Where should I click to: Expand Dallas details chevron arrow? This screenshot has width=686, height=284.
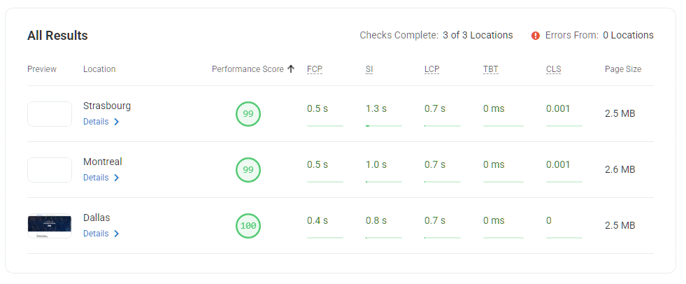click(117, 234)
